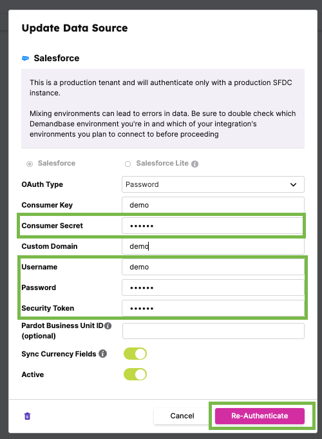Turn off the Active toggle
322x439 pixels.
tap(135, 375)
